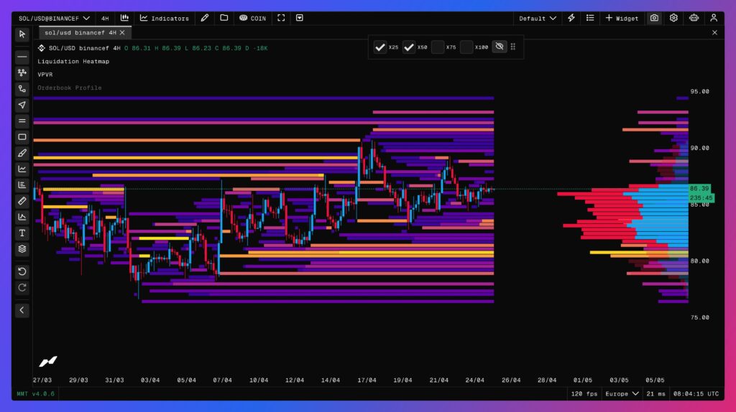Toggle heatmap visibility eye icon
Image resolution: width=736 pixels, height=412 pixels.
tap(500, 47)
